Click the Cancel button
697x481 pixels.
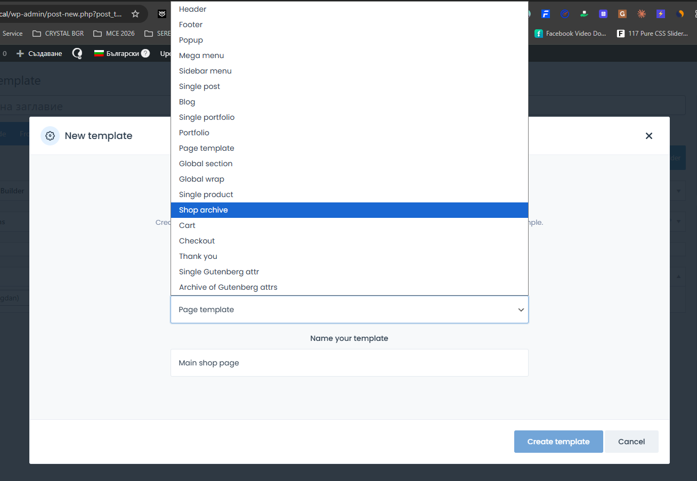(x=631, y=442)
